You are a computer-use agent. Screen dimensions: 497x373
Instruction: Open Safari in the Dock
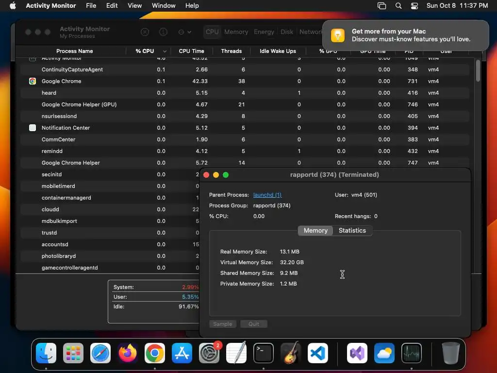point(100,353)
